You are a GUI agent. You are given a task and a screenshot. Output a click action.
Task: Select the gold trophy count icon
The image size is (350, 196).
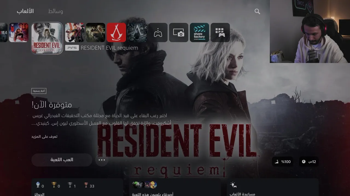pos(54,185)
